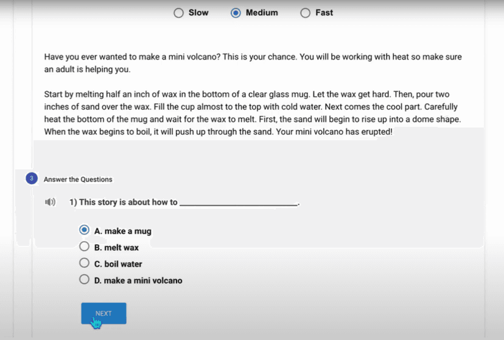Screen dimensions: 504x340
Task: Play the question audio speaker icon
Action: click(51, 202)
